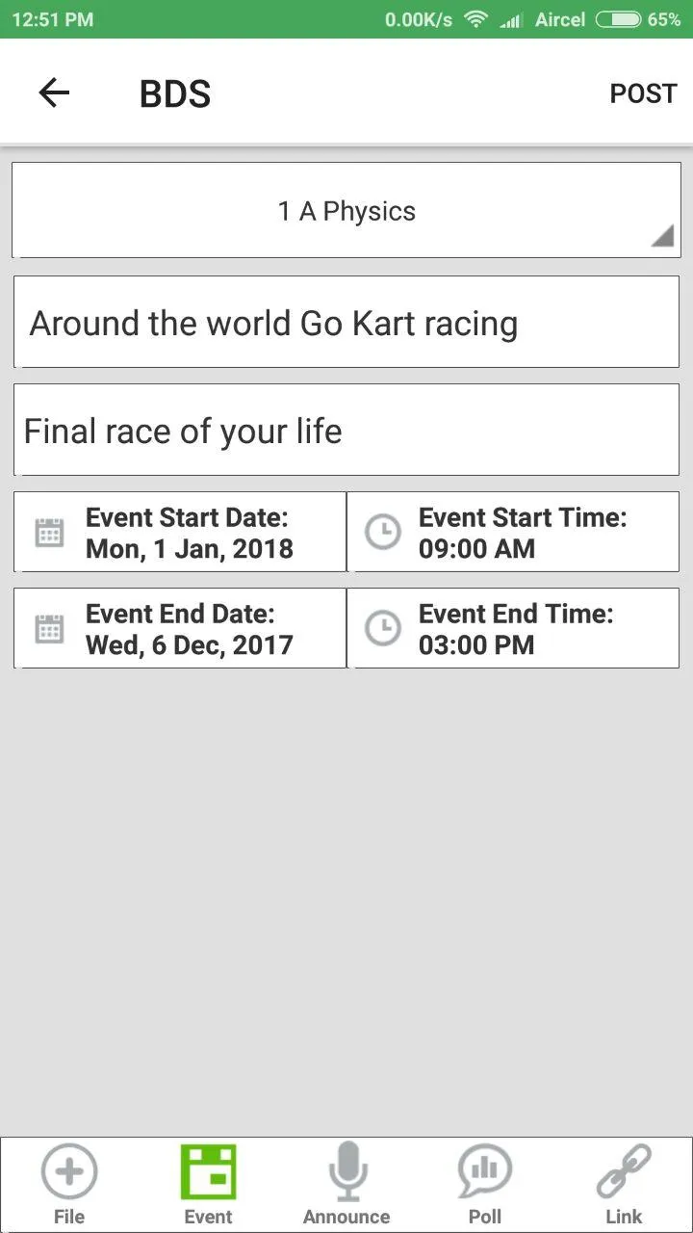Tap the back arrow icon

[x=54, y=93]
